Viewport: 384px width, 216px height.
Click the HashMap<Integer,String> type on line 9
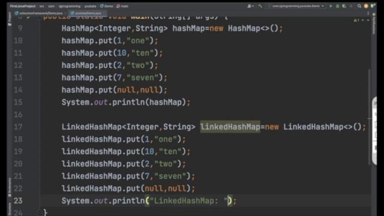(115, 28)
